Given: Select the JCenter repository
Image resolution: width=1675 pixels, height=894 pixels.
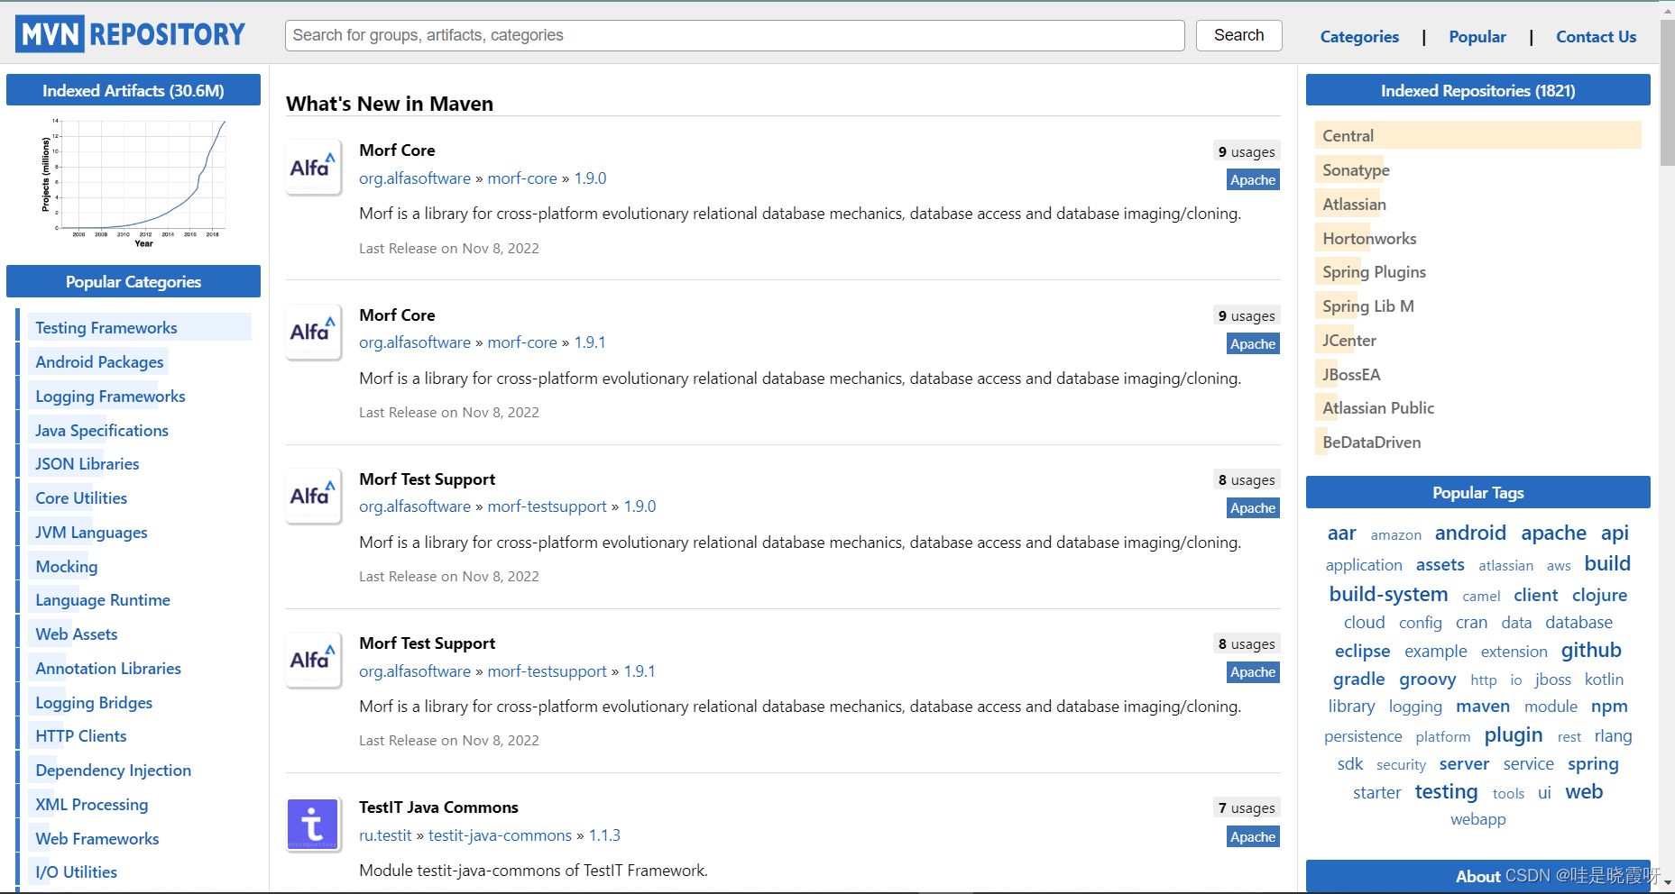Looking at the screenshot, I should coord(1349,341).
